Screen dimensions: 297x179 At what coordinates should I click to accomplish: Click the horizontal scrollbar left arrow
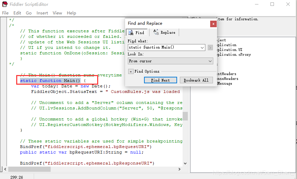(x=5, y=169)
